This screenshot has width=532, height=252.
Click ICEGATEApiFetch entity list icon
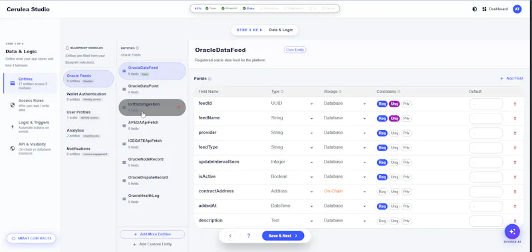point(124,144)
